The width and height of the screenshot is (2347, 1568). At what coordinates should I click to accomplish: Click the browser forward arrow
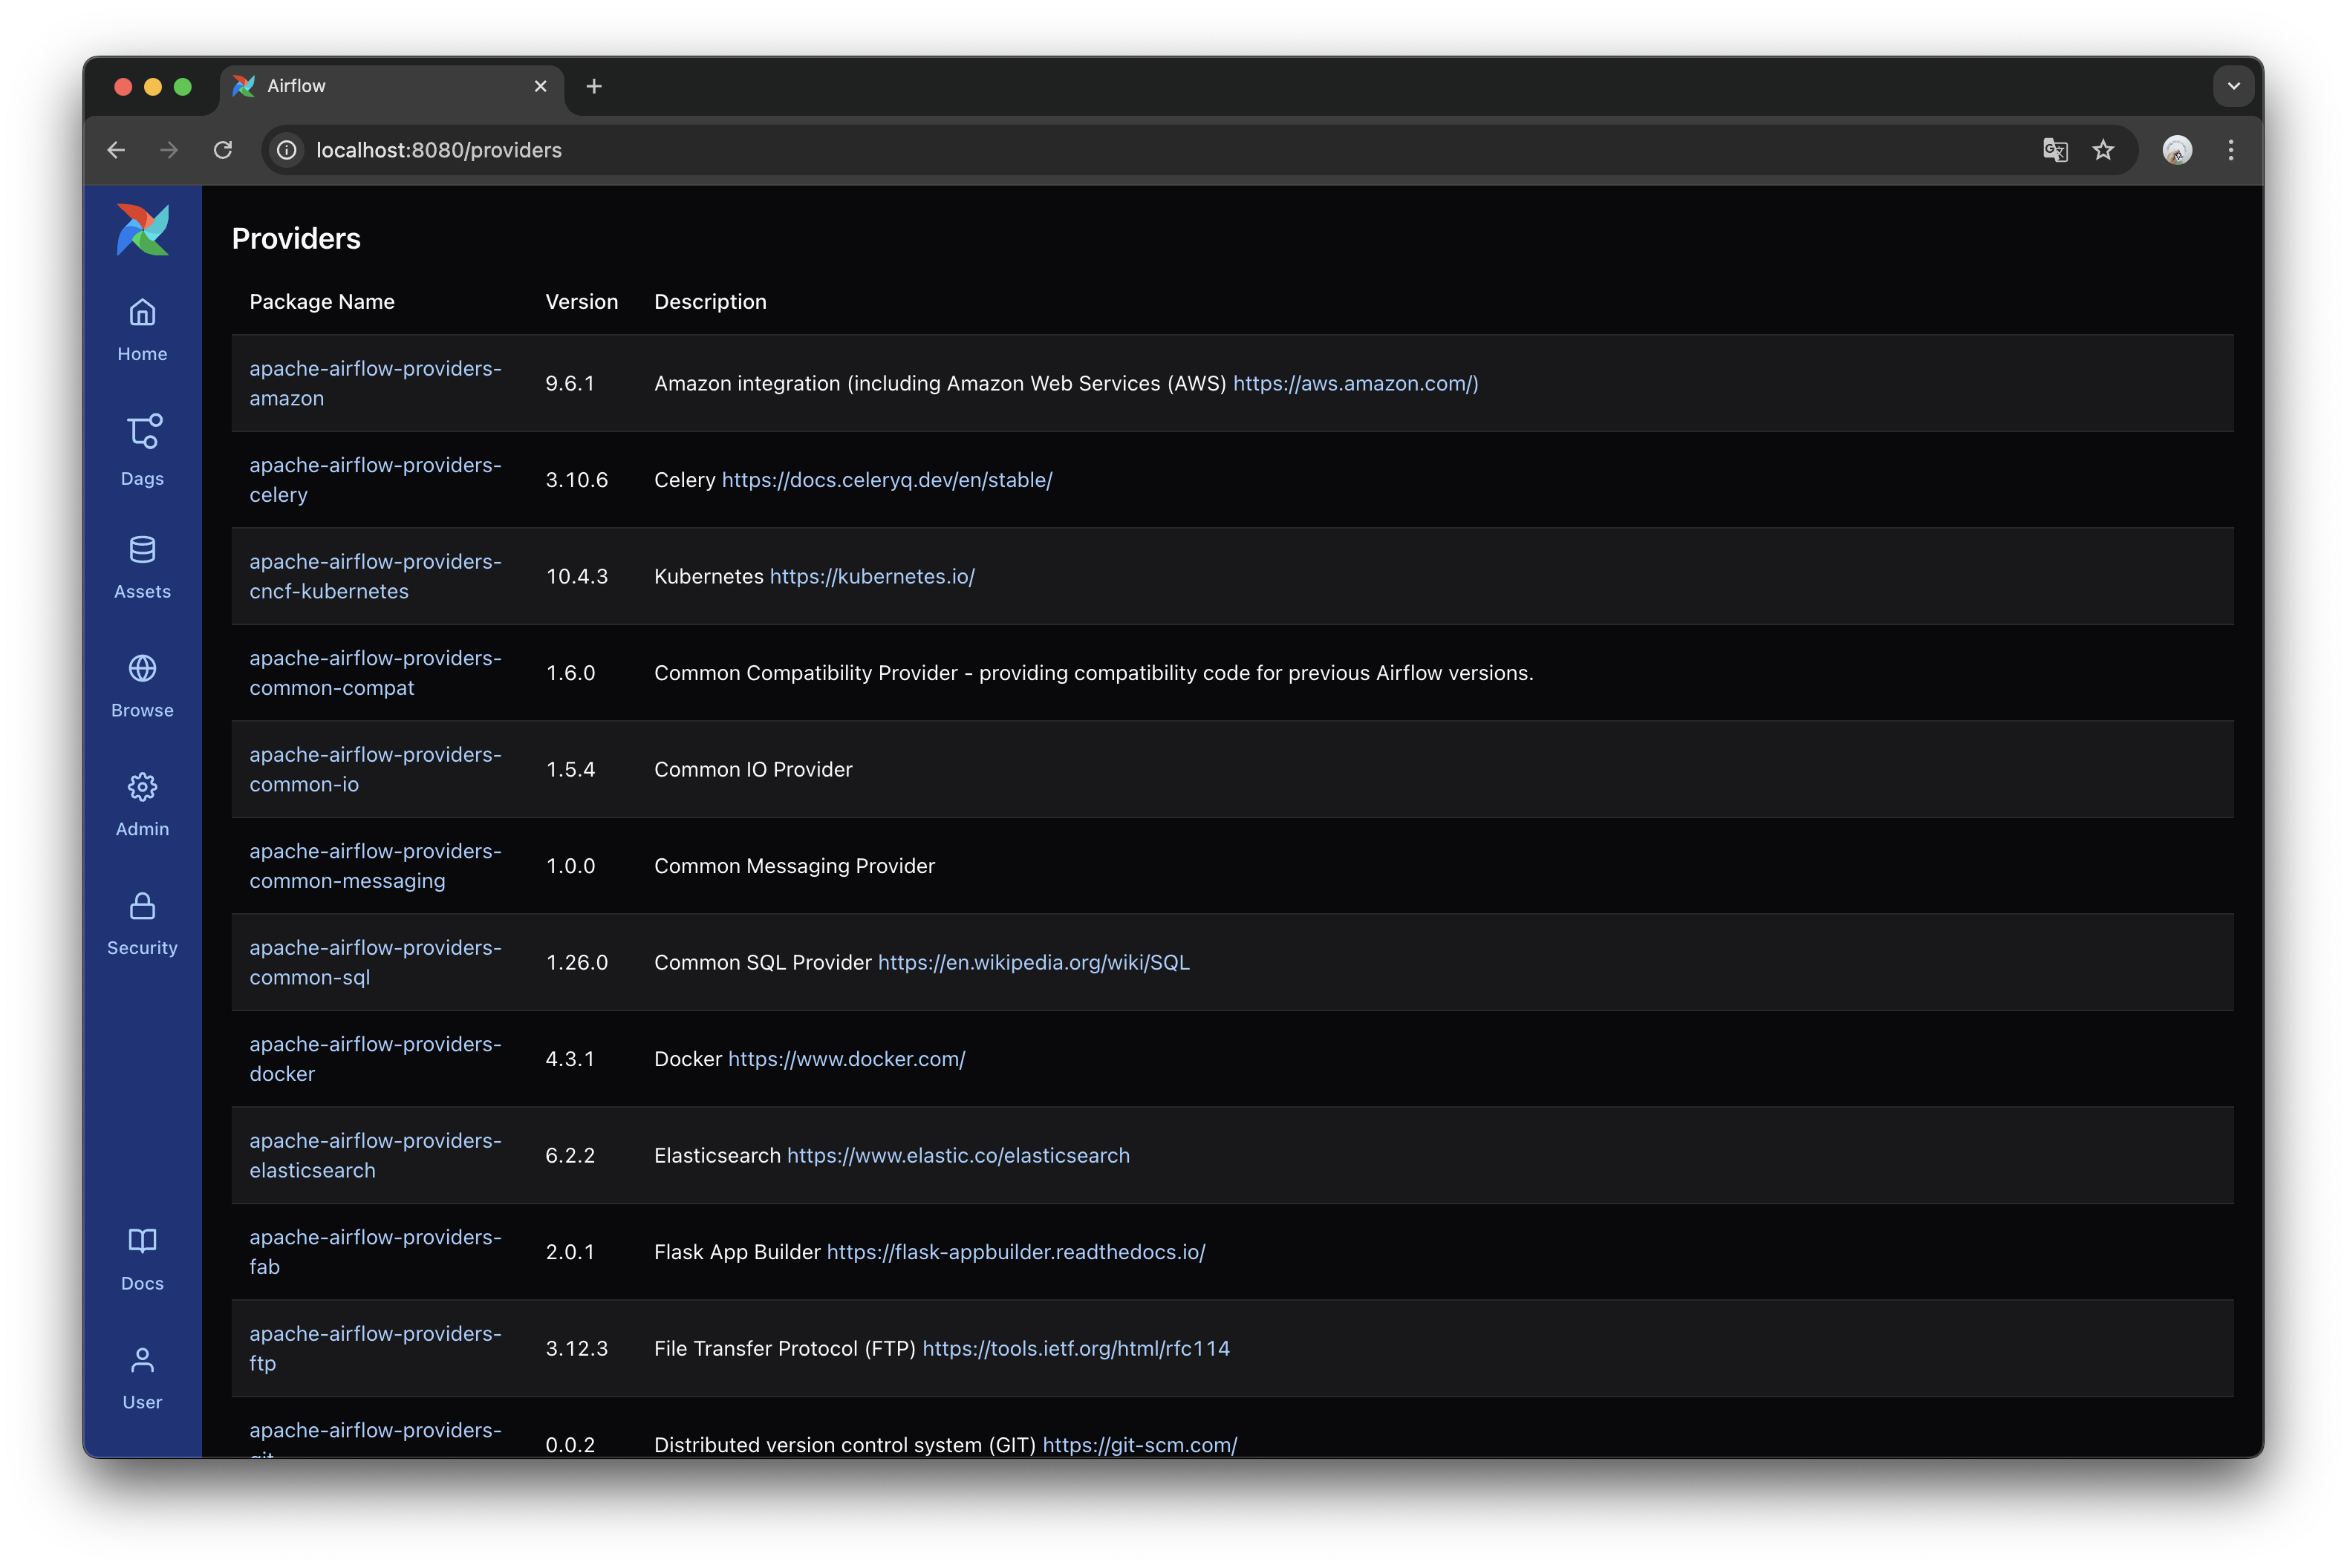coord(169,150)
